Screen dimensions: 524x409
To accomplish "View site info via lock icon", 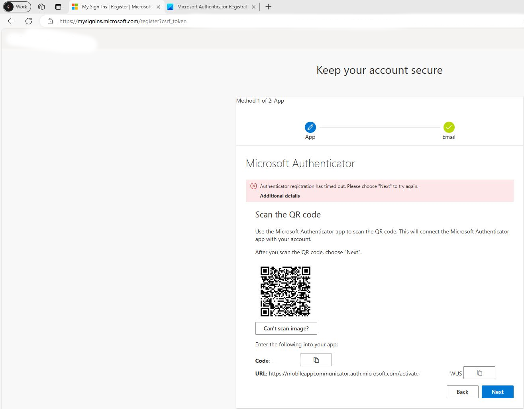I will click(50, 21).
